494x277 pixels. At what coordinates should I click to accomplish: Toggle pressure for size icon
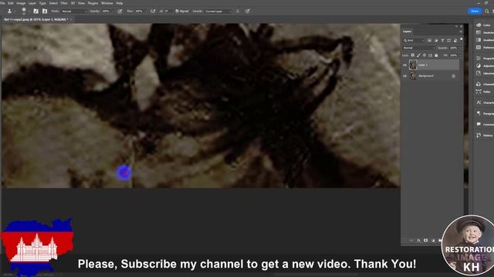coord(248,11)
